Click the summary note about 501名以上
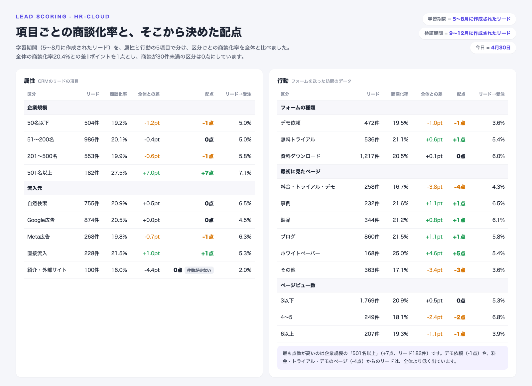 click(x=393, y=357)
